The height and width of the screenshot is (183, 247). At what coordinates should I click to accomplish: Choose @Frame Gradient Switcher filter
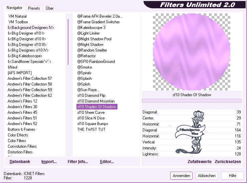[98, 22]
